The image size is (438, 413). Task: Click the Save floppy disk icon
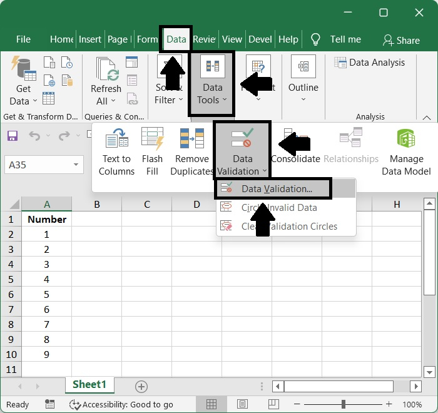tap(13, 136)
